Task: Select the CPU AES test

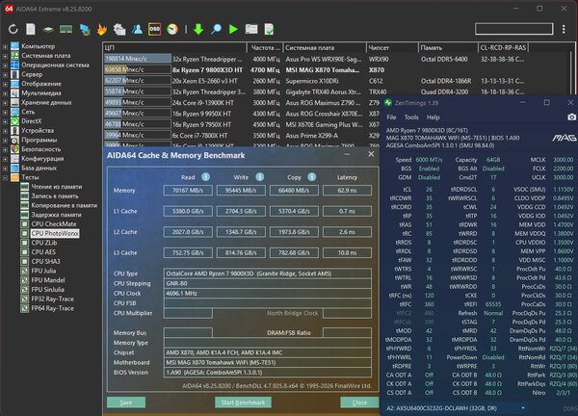Action: tap(43, 252)
